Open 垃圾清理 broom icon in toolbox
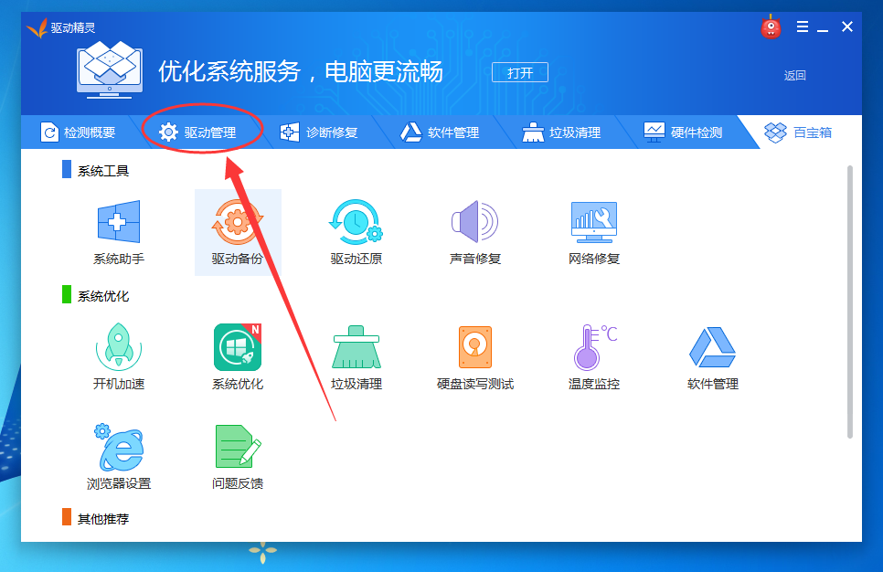883x572 pixels. click(356, 356)
